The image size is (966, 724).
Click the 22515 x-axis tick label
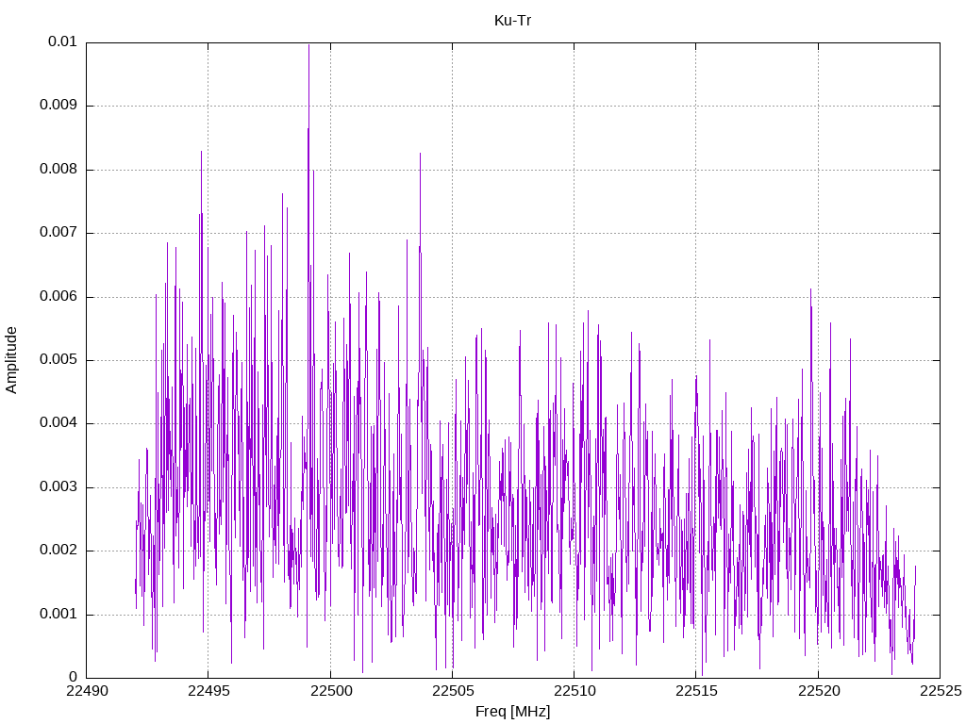point(697,691)
